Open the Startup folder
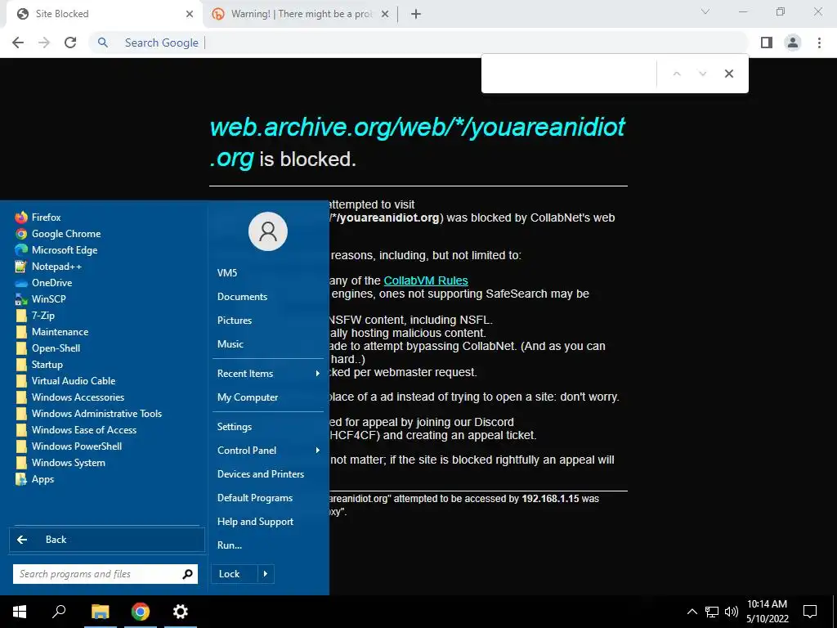The height and width of the screenshot is (628, 837). (x=47, y=365)
